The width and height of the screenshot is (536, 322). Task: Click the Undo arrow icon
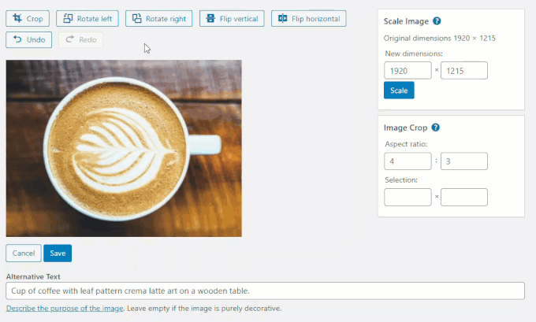coord(17,39)
